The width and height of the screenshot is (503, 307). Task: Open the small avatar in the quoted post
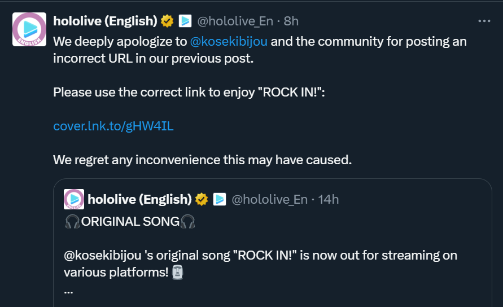click(74, 199)
